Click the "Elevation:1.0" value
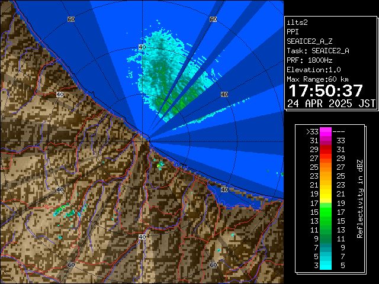Image resolution: width=379 pixels, height=284 pixels. tap(314, 70)
